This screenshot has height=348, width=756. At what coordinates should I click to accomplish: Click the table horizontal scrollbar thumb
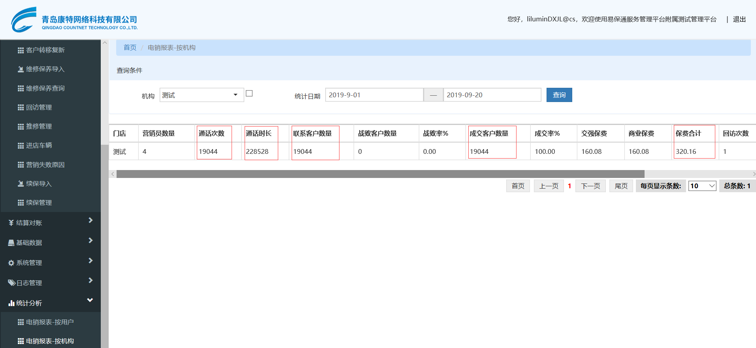[380, 174]
